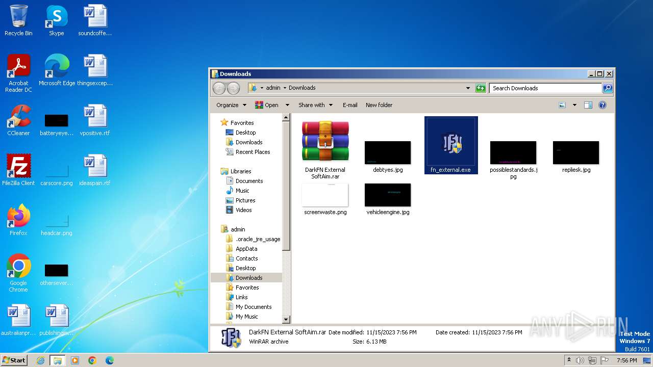This screenshot has height=367, width=653.
Task: Open Firefox desktop shortcut
Action: point(18,220)
